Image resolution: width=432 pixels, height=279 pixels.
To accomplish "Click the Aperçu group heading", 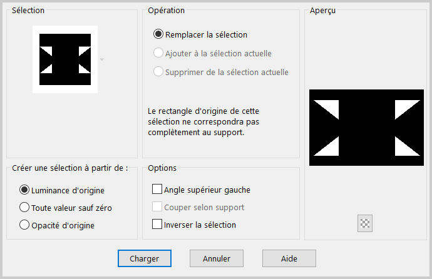I will (322, 11).
